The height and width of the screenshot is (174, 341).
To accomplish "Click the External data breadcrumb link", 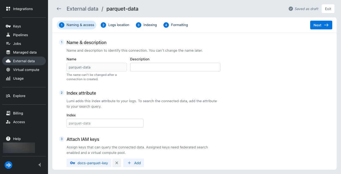I will [x=82, y=9].
